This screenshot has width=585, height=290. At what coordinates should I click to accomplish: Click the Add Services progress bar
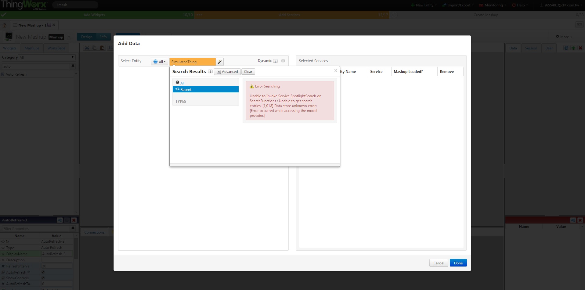292,15
